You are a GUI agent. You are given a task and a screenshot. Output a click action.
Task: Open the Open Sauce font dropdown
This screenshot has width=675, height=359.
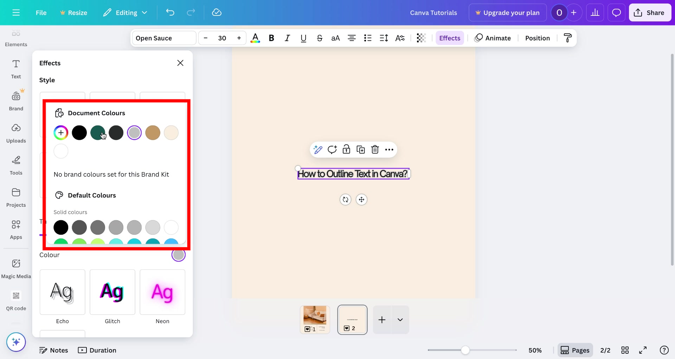[164, 38]
